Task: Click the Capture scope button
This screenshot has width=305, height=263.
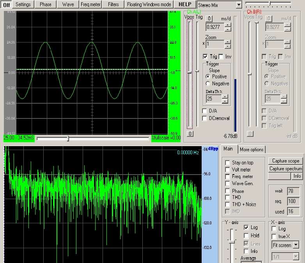Action: (x=285, y=161)
